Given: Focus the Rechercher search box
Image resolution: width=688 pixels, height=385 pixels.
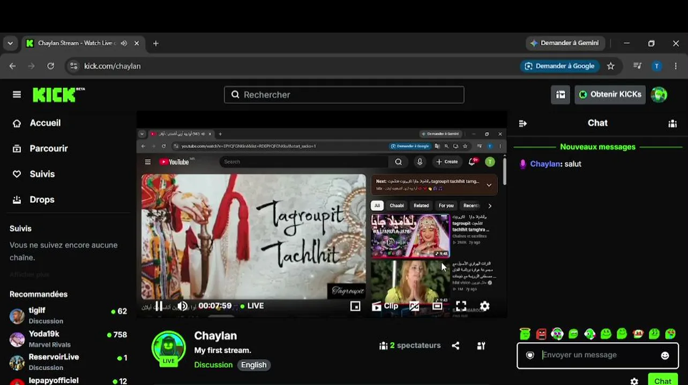Looking at the screenshot, I should pyautogui.click(x=344, y=95).
